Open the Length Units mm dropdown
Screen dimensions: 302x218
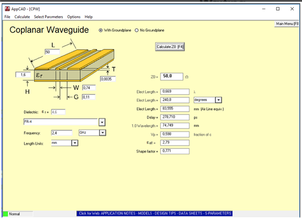(x=75, y=143)
